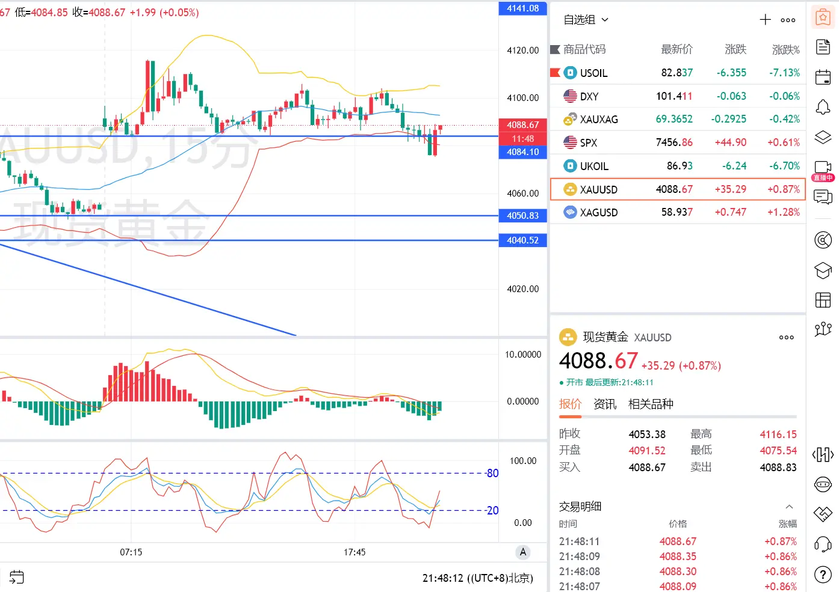Click the go-to-date calendar icon
The height and width of the screenshot is (592, 839).
click(x=16, y=578)
